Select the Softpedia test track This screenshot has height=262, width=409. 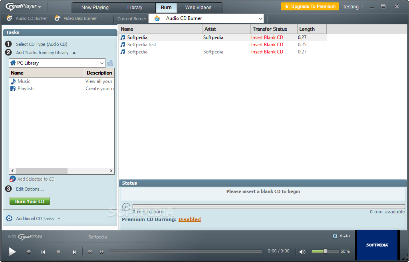(223, 45)
